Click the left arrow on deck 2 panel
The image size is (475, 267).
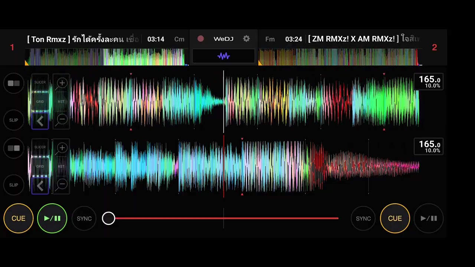pyautogui.click(x=40, y=186)
